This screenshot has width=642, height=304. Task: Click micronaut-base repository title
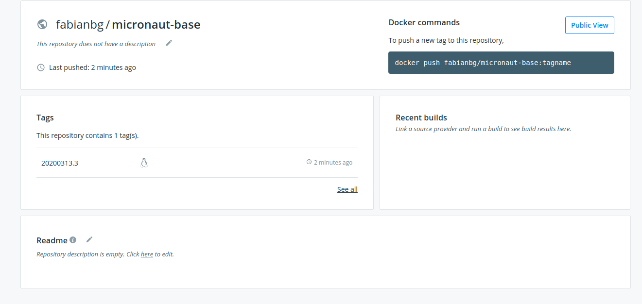[156, 24]
